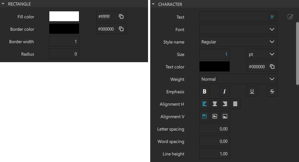Open the Style name dropdown
Screen dimensions: 299x162
[x=238, y=42]
